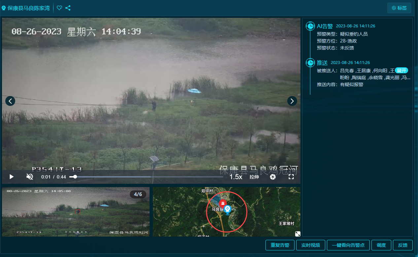Enter fullscreen video mode

pos(291,177)
